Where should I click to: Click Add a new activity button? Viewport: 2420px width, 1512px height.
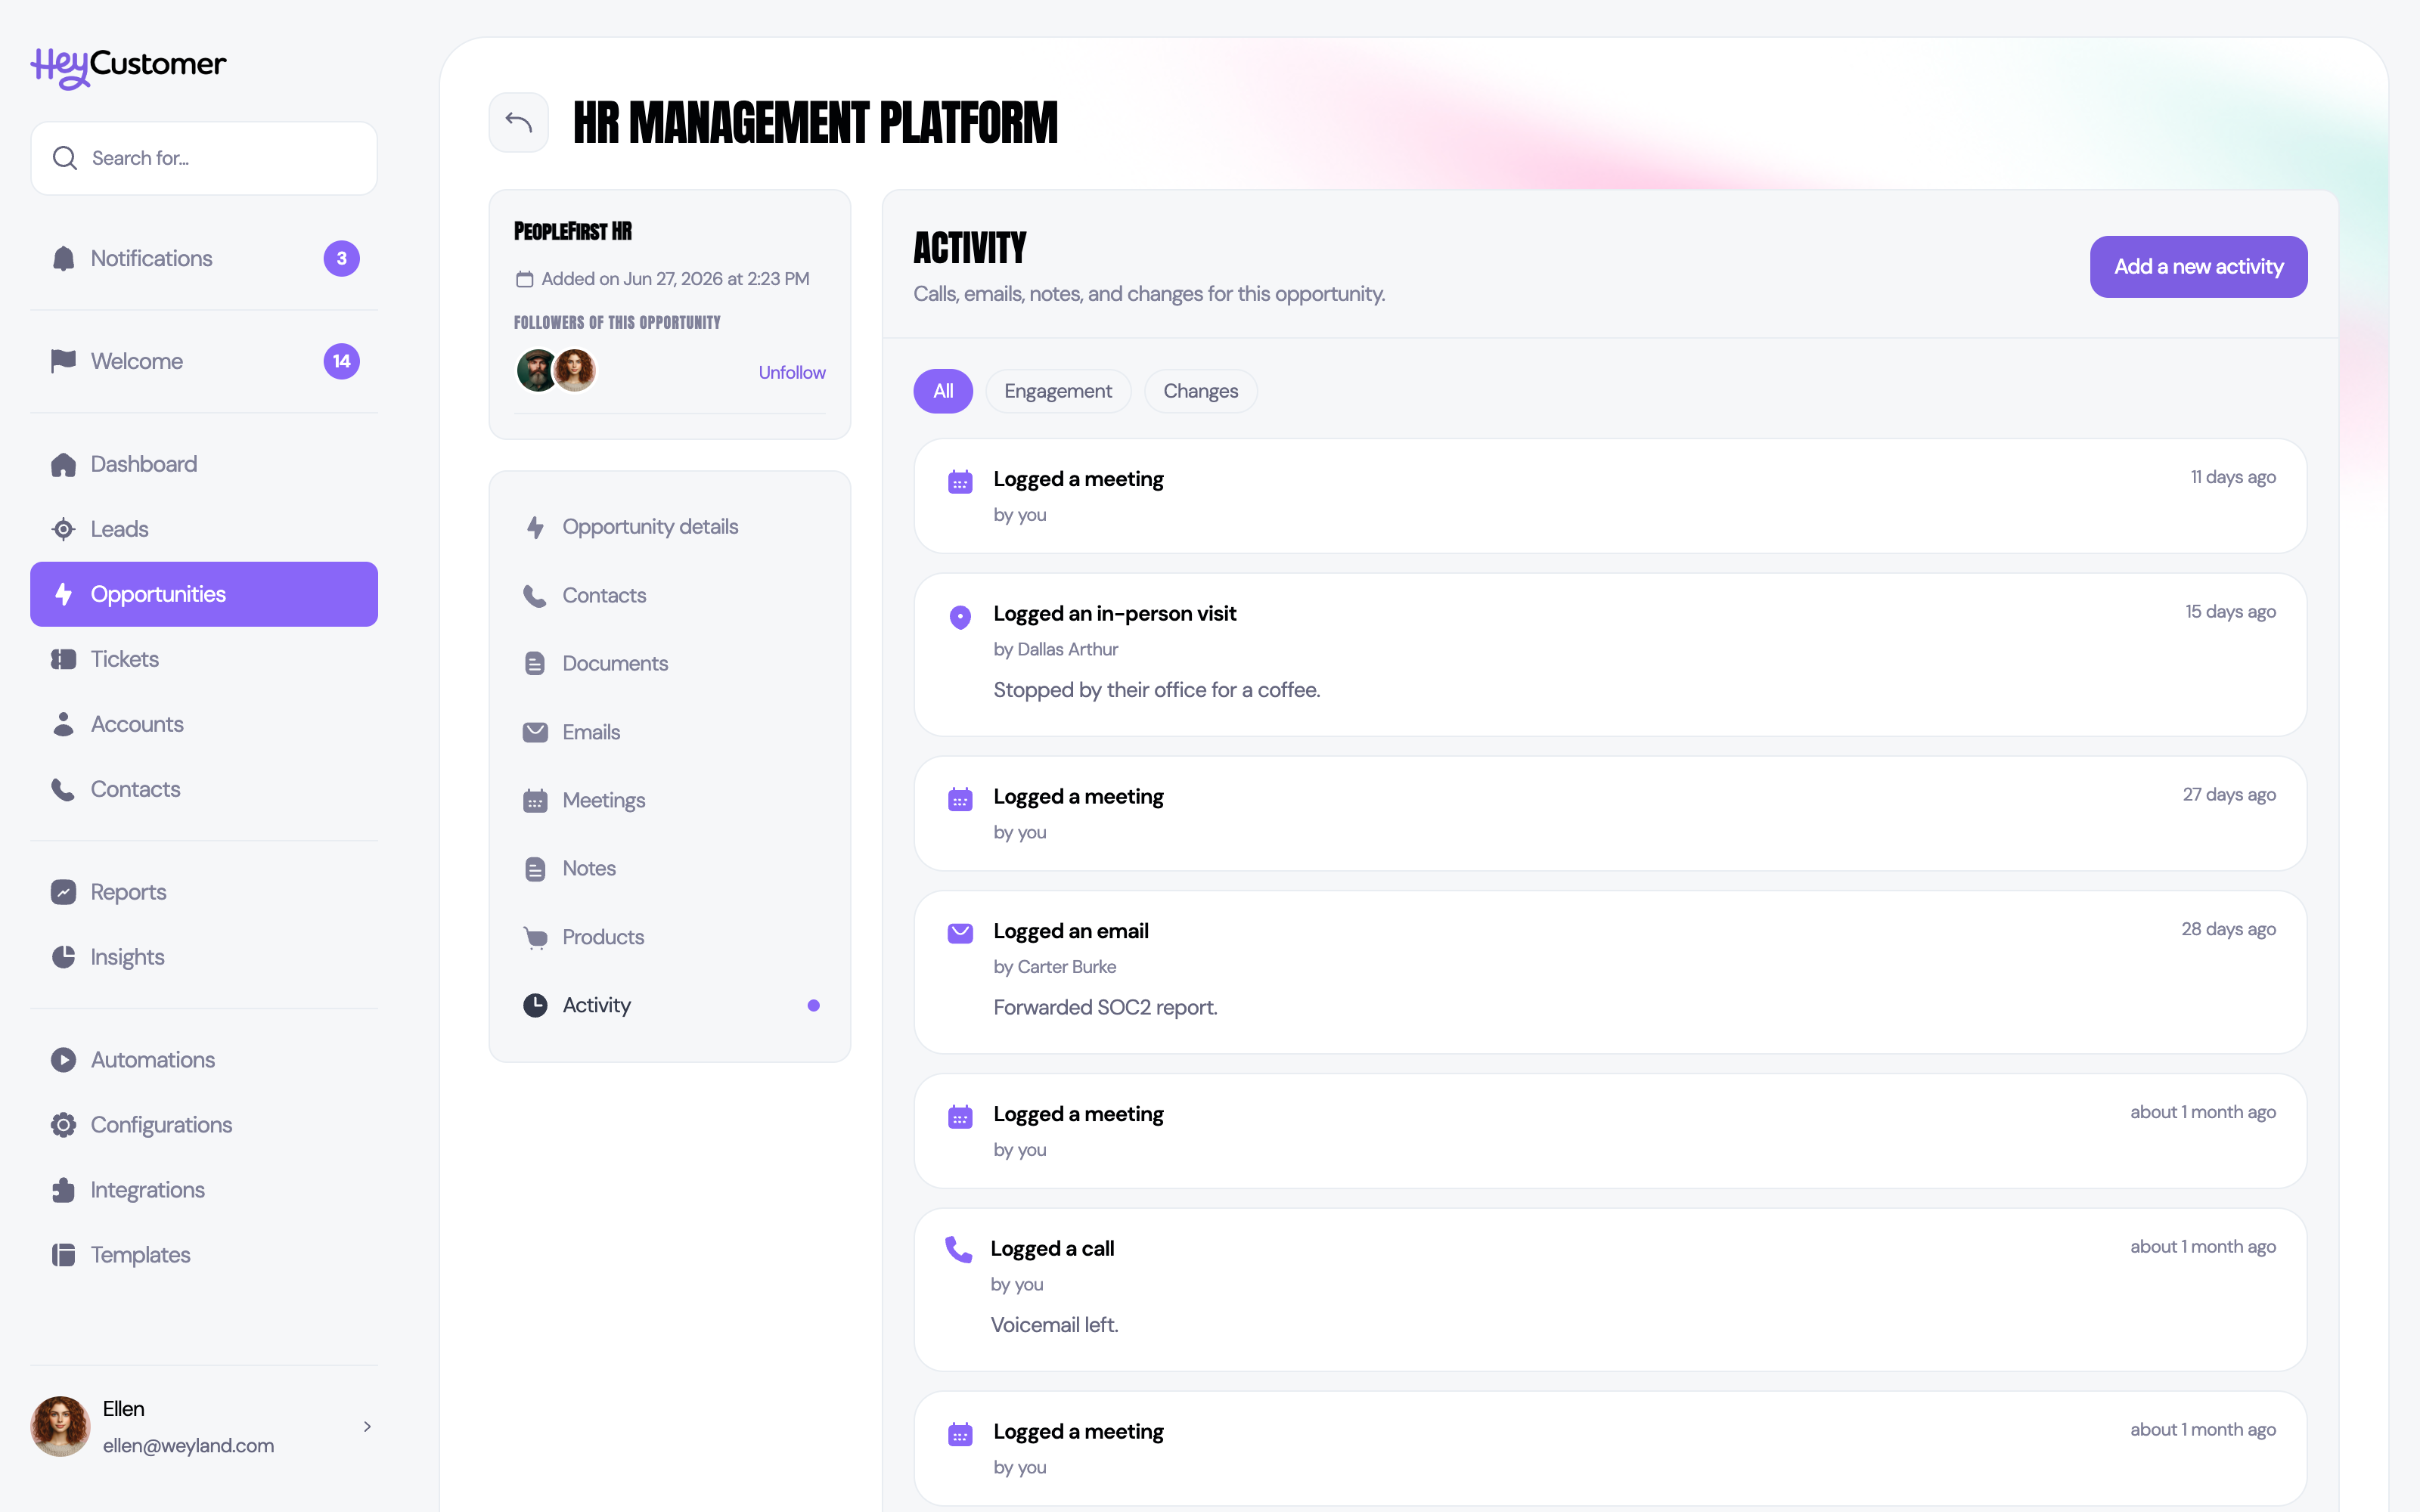tap(2198, 267)
